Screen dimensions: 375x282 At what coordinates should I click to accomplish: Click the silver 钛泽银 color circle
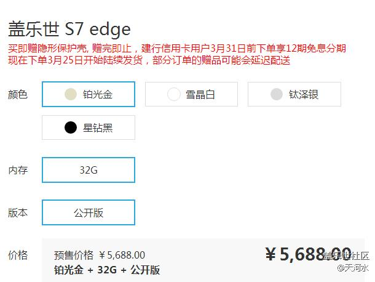(277, 94)
